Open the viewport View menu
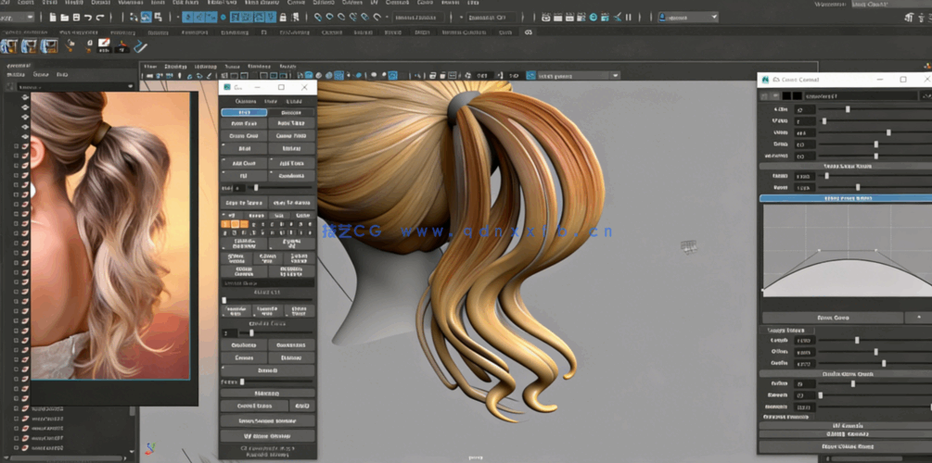932x463 pixels. click(x=149, y=67)
